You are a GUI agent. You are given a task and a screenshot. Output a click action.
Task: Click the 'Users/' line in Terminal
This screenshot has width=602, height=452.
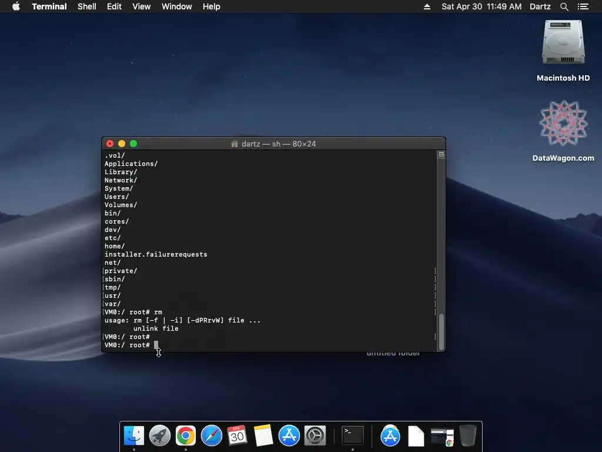(117, 197)
